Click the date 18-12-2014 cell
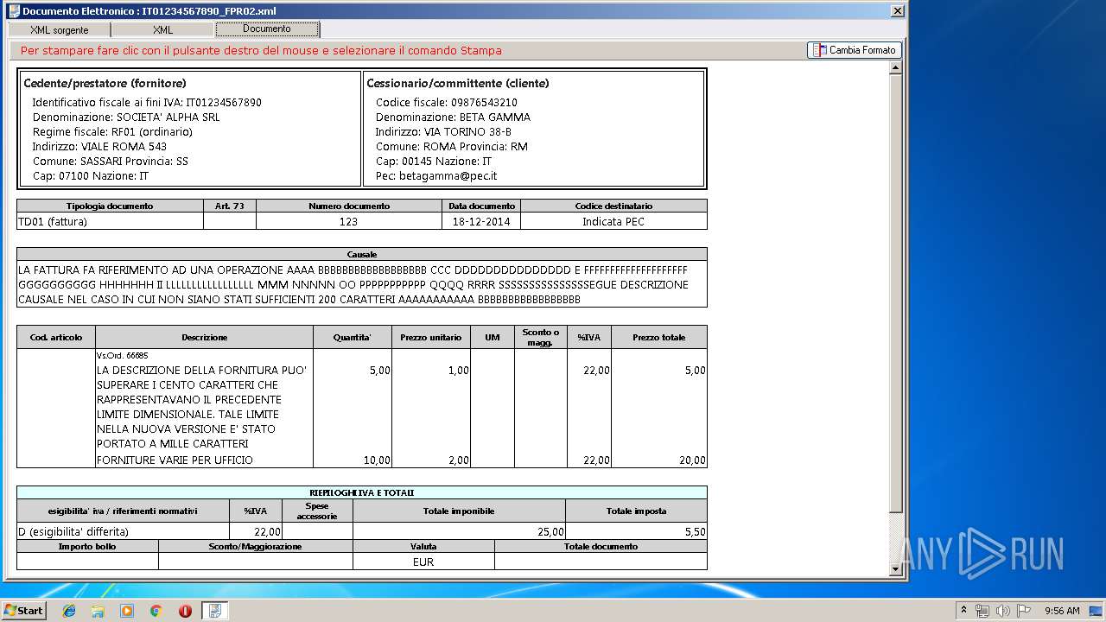The height and width of the screenshot is (622, 1106). click(481, 222)
